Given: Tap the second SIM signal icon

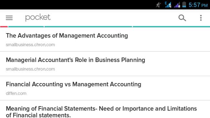Looking at the screenshot, I should tap(177, 5).
